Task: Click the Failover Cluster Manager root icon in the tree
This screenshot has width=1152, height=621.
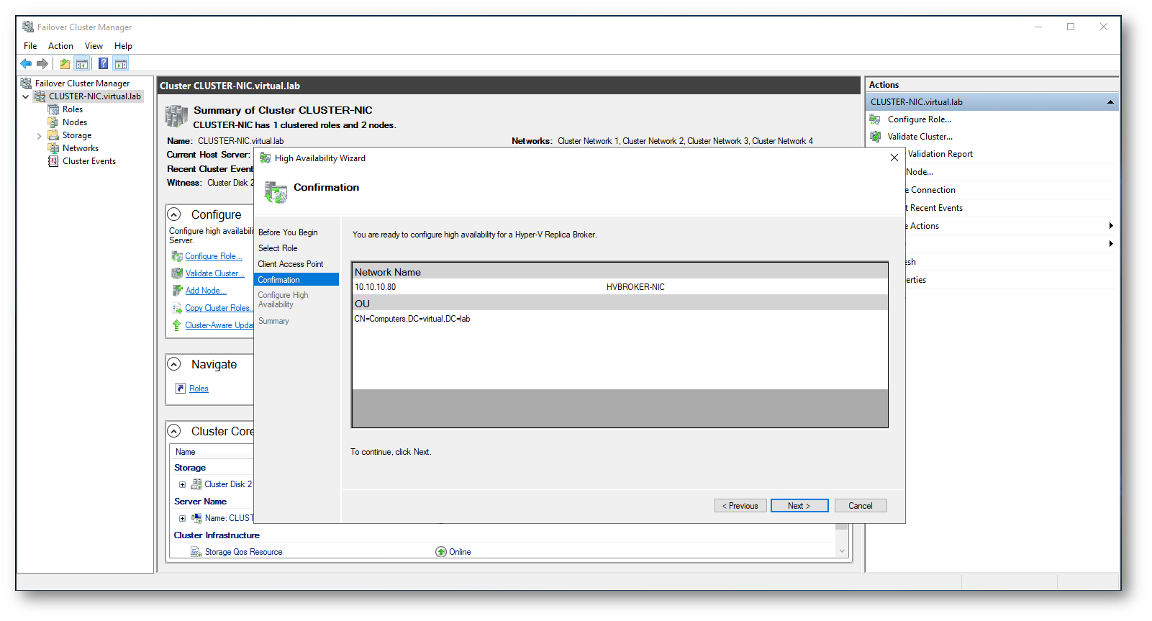Action: [27, 83]
